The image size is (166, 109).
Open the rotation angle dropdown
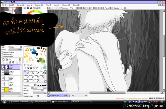pyautogui.click(x=91, y=8)
